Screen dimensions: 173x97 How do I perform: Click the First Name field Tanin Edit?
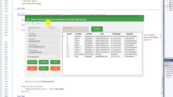coord(44,34)
